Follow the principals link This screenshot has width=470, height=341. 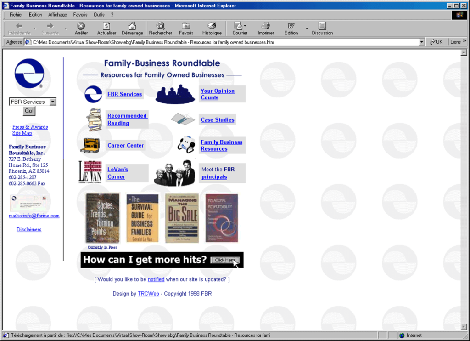pyautogui.click(x=214, y=177)
